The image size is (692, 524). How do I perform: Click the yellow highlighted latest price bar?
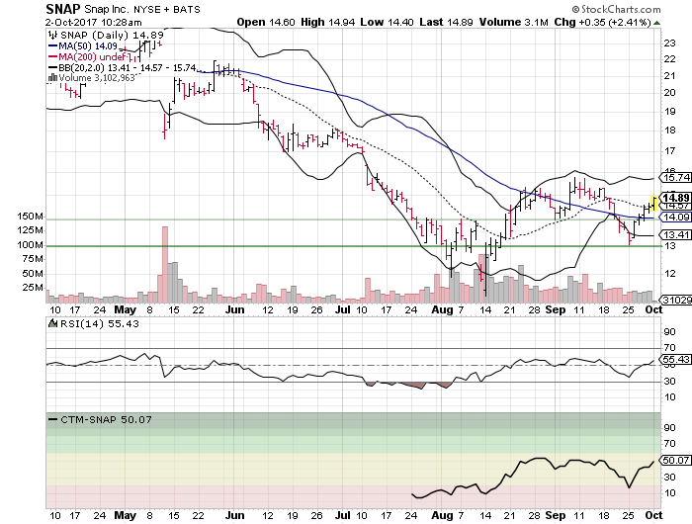(x=653, y=204)
